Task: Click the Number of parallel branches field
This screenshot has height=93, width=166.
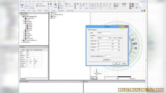Action: (x=108, y=56)
